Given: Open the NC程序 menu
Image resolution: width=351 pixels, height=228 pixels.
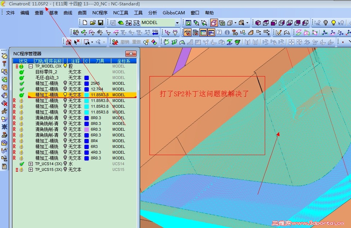Looking at the screenshot, I should coord(100,13).
